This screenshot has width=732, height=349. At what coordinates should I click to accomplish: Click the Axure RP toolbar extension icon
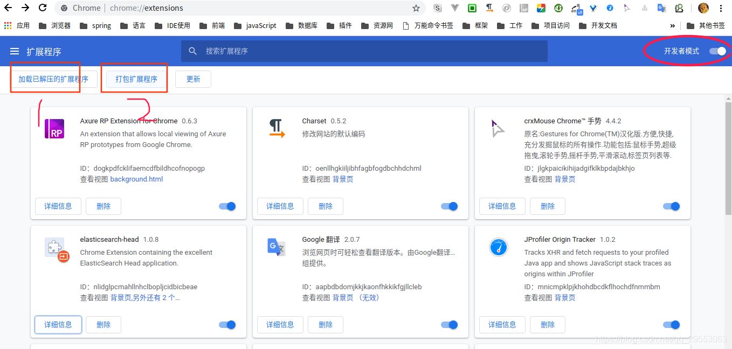click(x=524, y=8)
